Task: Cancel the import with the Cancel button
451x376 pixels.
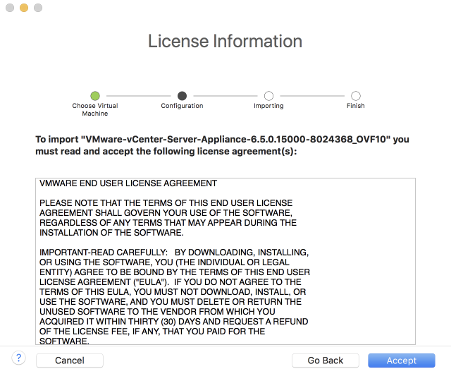Action: [70, 360]
